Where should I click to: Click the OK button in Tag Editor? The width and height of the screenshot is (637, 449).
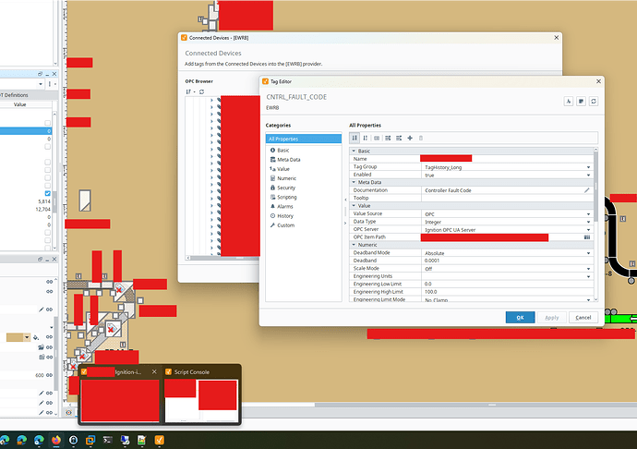tap(520, 318)
